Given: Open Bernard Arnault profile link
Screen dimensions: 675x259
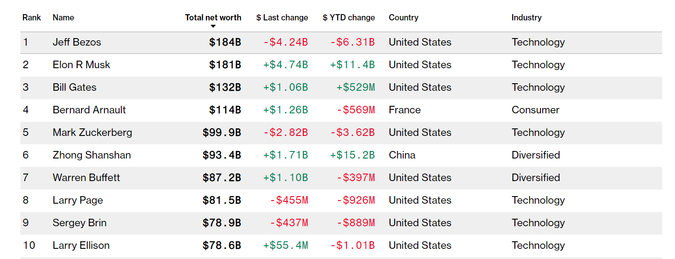Looking at the screenshot, I should [x=89, y=110].
